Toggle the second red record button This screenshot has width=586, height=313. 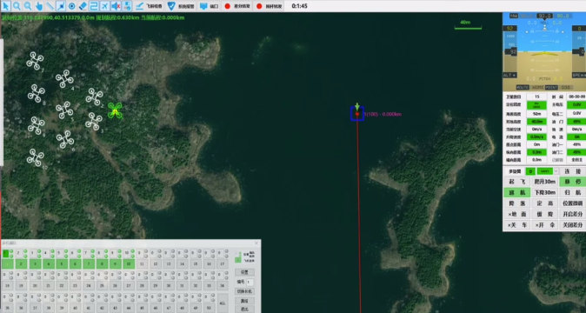click(x=259, y=6)
